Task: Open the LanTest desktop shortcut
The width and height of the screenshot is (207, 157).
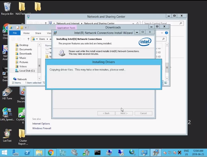Action: pos(7,135)
